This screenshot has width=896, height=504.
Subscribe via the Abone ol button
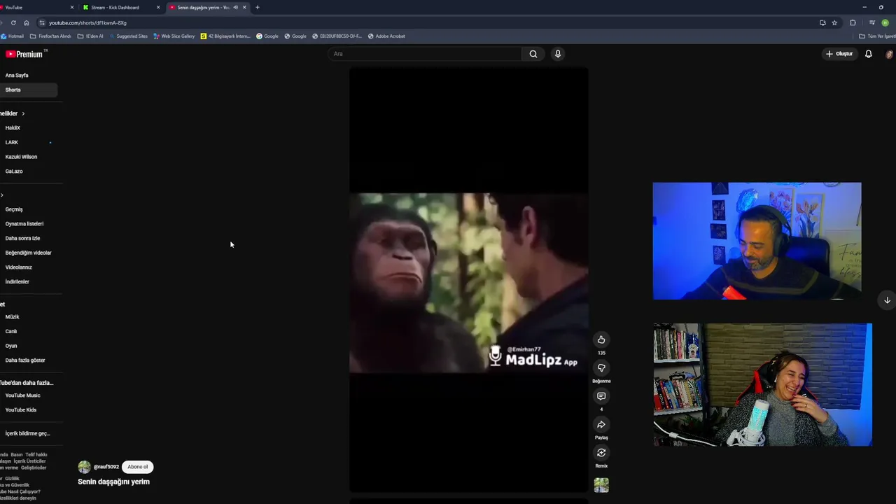tap(138, 467)
